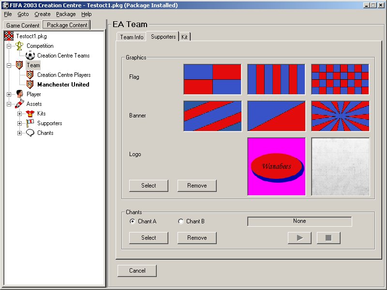The height and width of the screenshot is (290, 387).
Task: Expand the Chants tree node
Action: (x=19, y=133)
